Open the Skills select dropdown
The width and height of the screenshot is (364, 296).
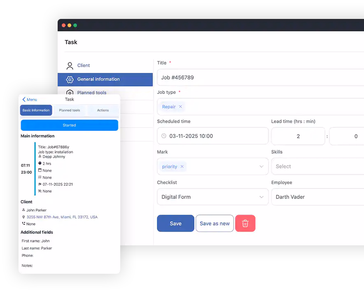point(317,166)
